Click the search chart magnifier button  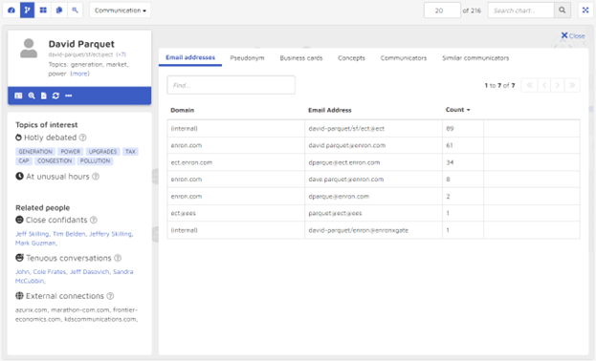coord(563,11)
